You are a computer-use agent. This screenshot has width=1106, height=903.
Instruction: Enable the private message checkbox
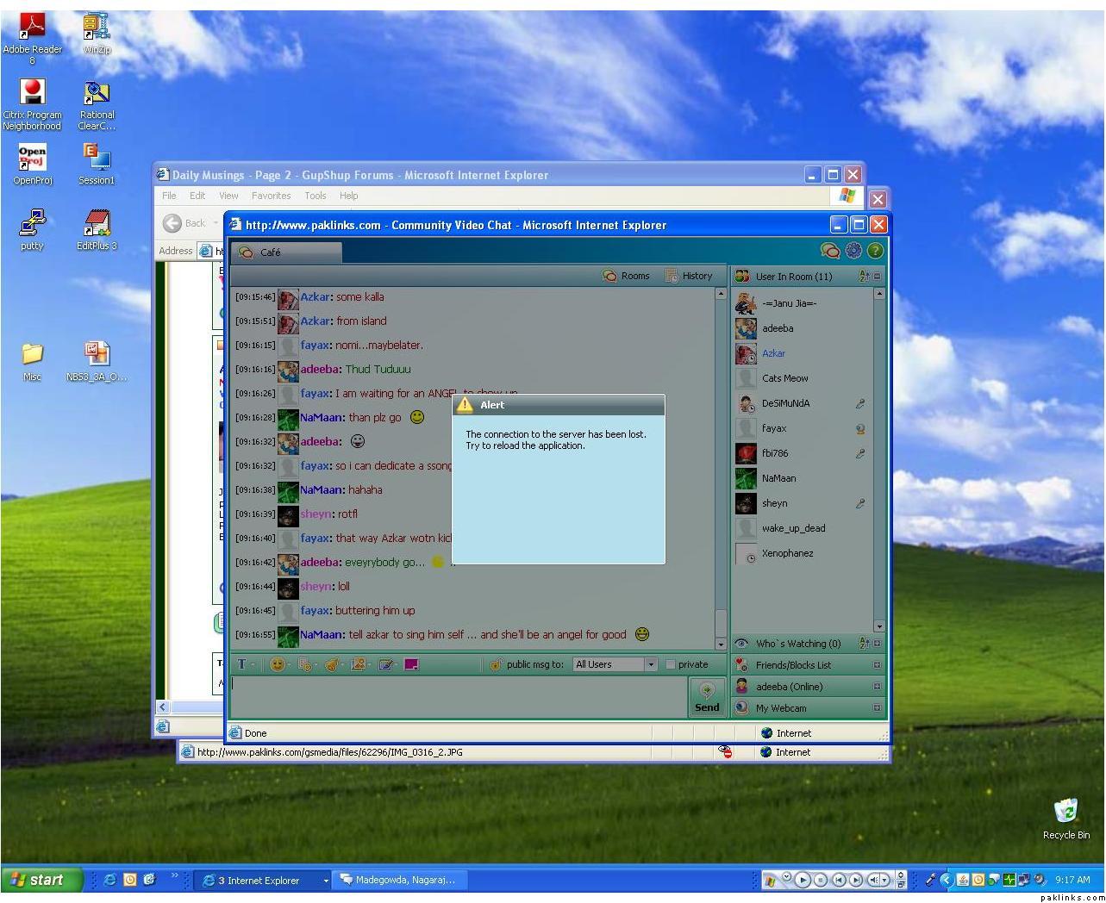tap(670, 664)
